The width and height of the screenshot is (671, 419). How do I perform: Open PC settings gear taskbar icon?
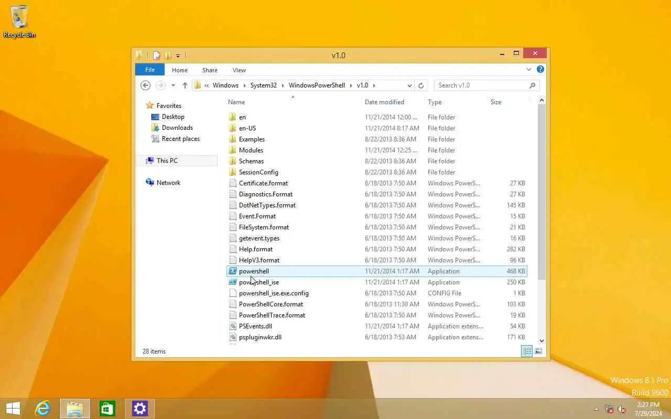[139, 409]
